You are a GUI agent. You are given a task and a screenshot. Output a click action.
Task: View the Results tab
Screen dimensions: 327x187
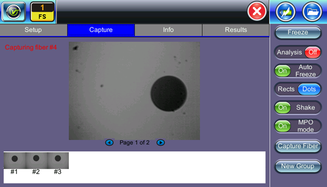click(x=236, y=30)
